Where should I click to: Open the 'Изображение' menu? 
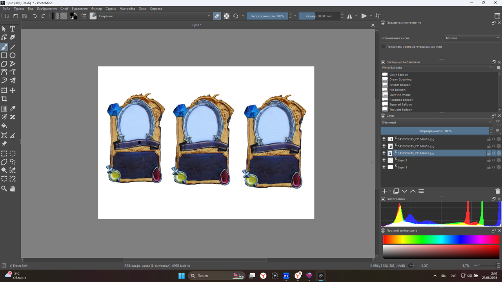47,8
